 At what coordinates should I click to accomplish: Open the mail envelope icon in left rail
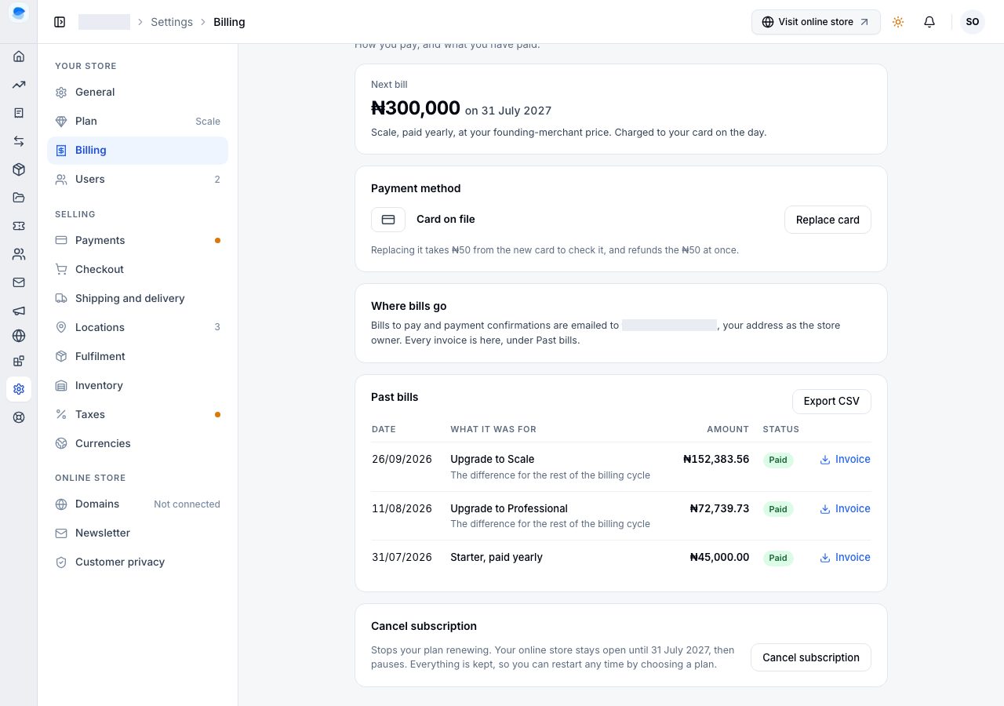[19, 282]
